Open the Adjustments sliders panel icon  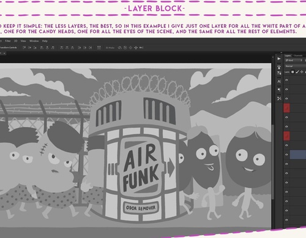279,73
